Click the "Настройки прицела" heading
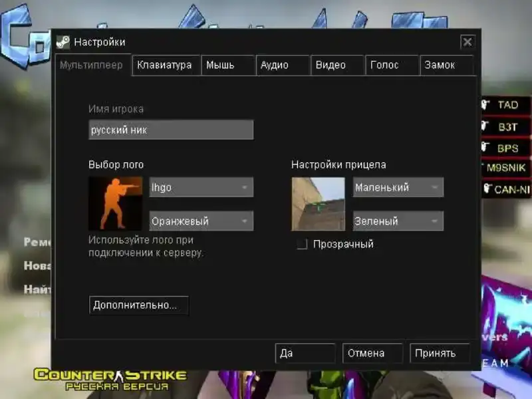This screenshot has width=532, height=399. pos(338,165)
